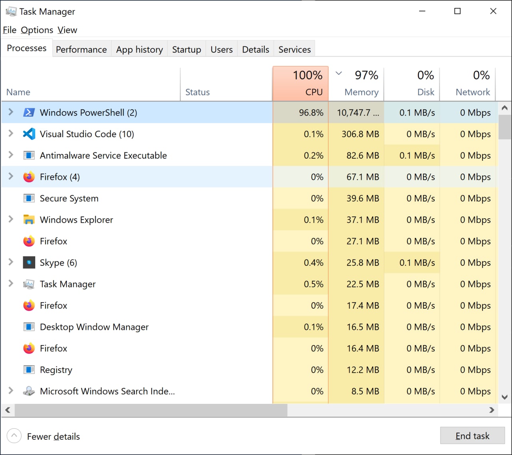The image size is (512, 455).
Task: Click the horizontal scrollbar left arrow
Action: click(8, 410)
